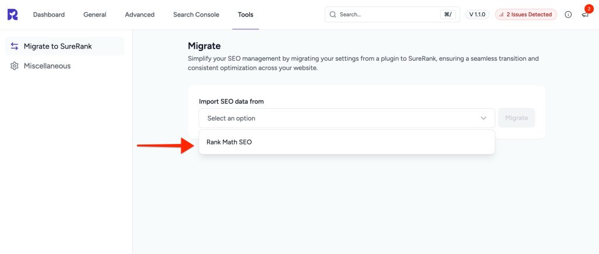Click the dropdown chevron arrow
599x254 pixels.
point(483,118)
